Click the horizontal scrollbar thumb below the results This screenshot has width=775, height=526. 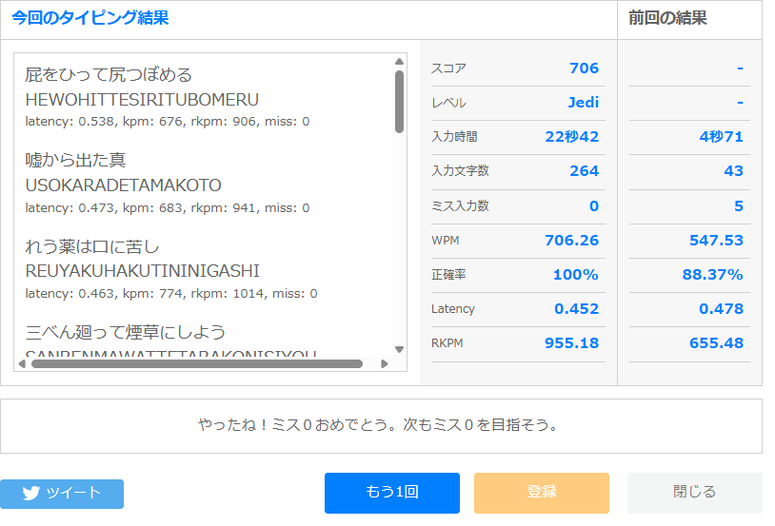pos(197,364)
